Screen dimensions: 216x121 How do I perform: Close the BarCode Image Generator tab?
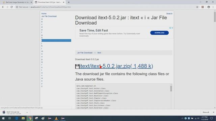tap(31, 2)
